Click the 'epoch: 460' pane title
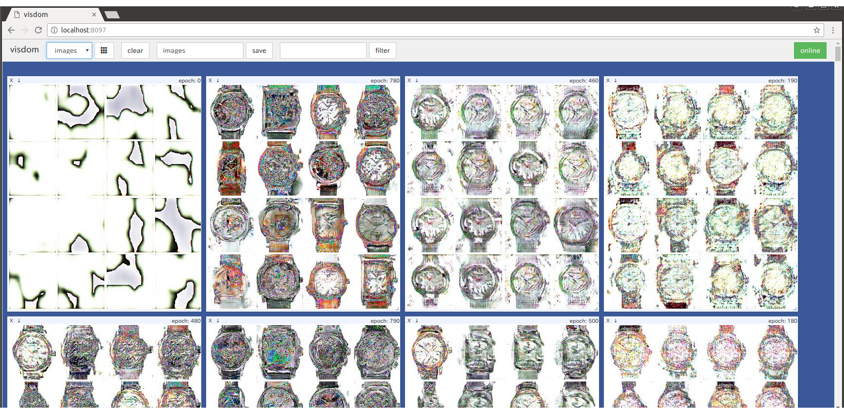This screenshot has width=844, height=414. pyautogui.click(x=584, y=81)
